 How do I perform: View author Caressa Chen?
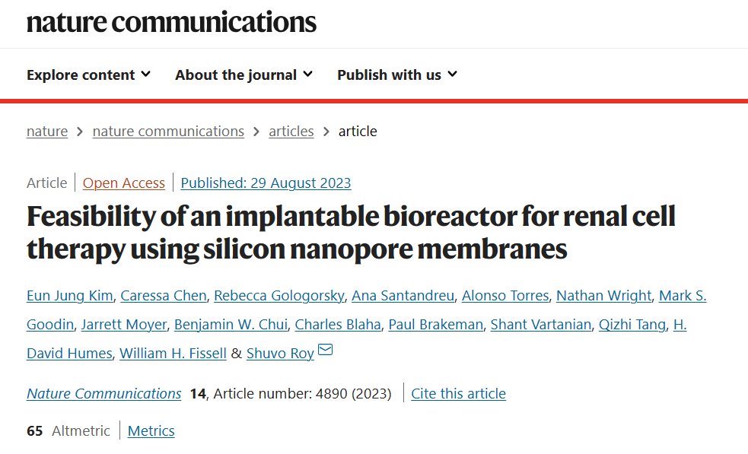[x=163, y=296]
